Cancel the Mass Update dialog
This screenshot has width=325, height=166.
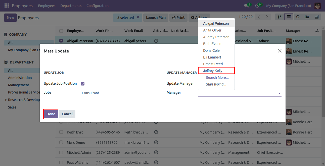pyautogui.click(x=67, y=114)
